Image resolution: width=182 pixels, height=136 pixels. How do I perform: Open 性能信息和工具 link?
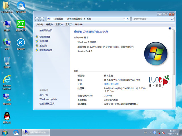click(47, 103)
